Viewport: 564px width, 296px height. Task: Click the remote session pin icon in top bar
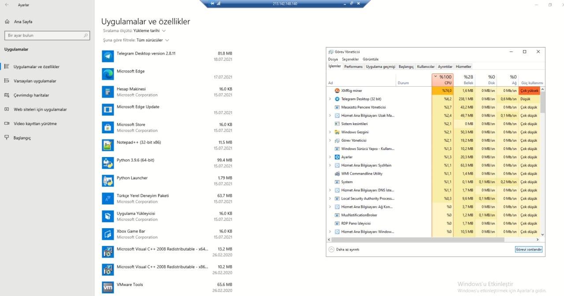[x=213, y=4]
